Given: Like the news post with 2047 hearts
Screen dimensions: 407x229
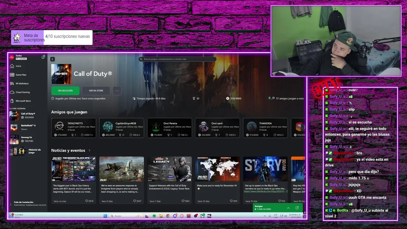Looking at the screenshot, I should (137, 201).
